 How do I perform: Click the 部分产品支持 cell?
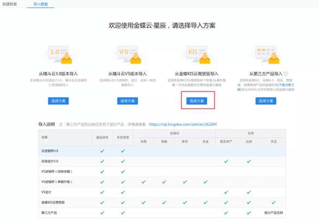(x=274, y=213)
